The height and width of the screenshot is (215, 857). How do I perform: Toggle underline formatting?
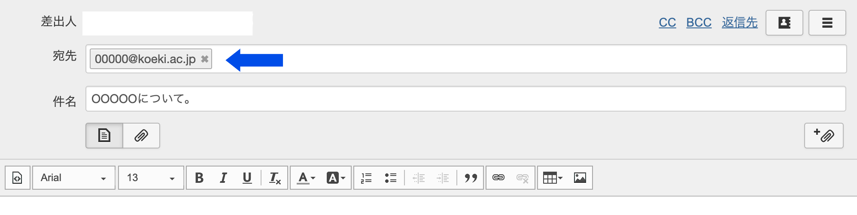pos(247,178)
